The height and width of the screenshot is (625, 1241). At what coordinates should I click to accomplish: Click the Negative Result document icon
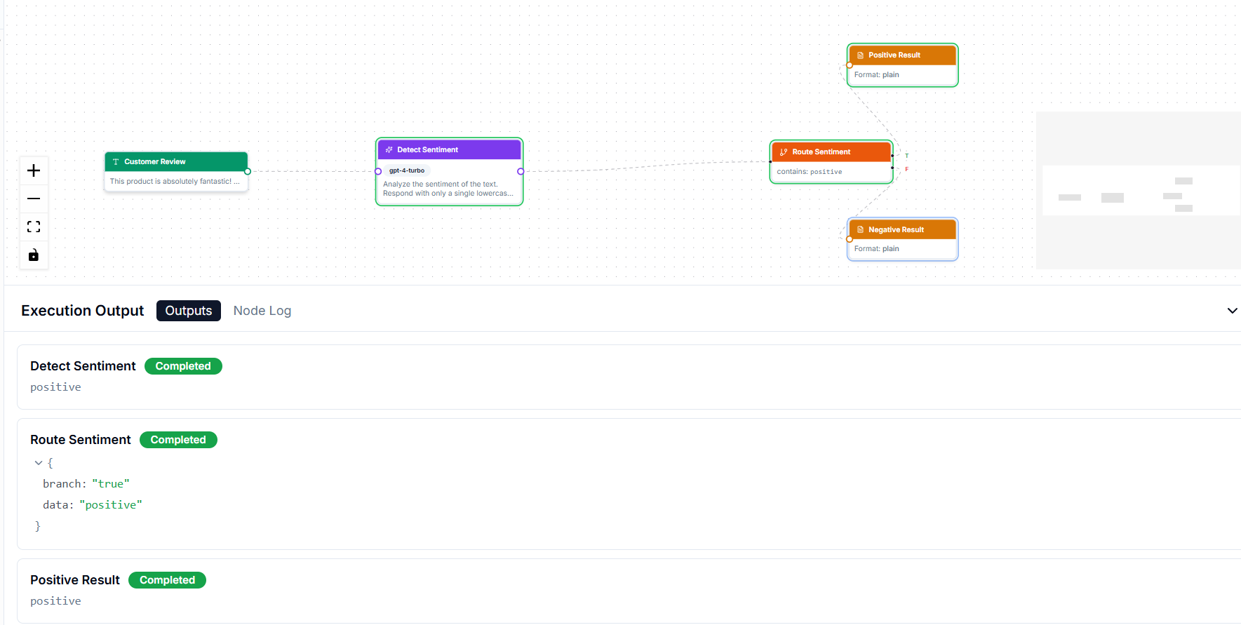(860, 229)
